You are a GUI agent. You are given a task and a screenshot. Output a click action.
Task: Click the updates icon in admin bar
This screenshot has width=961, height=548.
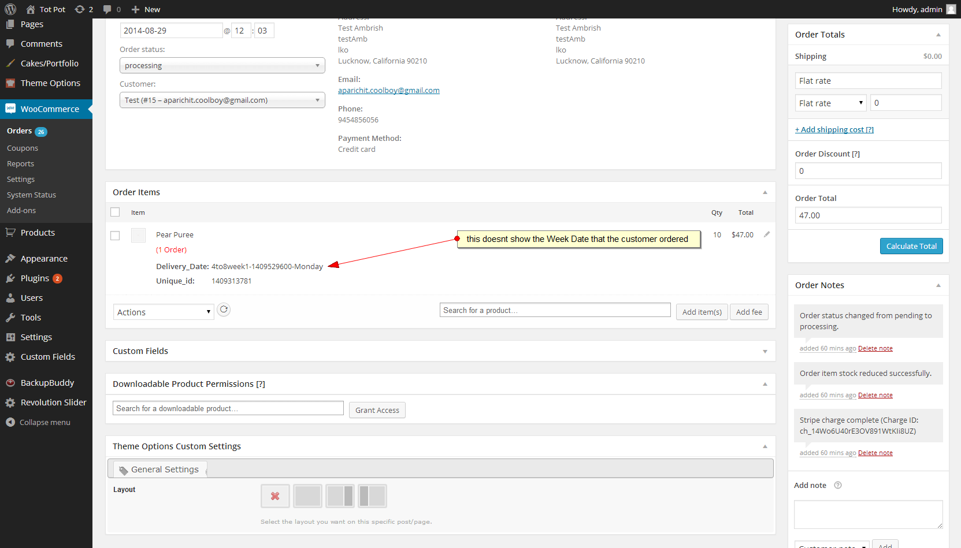(80, 9)
